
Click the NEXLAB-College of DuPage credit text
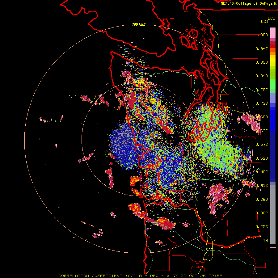coord(246,3)
